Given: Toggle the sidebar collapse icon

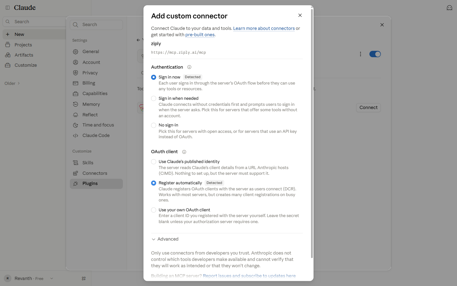Looking at the screenshot, I should pos(8,8).
